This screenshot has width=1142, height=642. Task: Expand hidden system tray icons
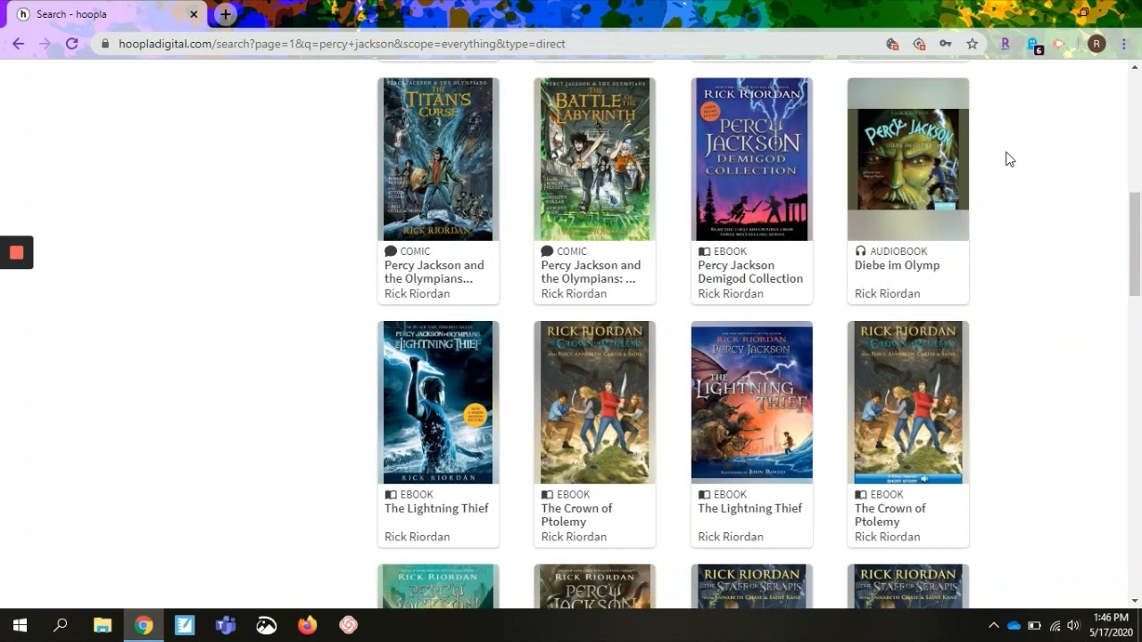point(993,625)
